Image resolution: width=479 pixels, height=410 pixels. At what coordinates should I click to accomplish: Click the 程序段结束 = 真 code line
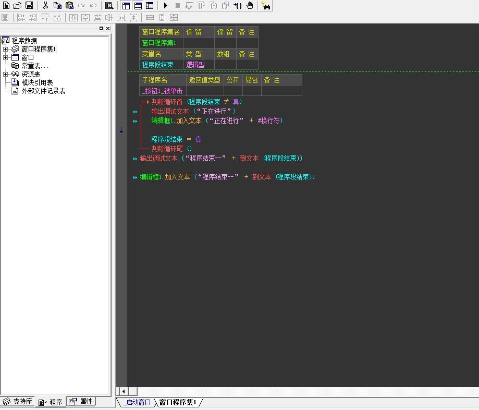pyautogui.click(x=176, y=139)
